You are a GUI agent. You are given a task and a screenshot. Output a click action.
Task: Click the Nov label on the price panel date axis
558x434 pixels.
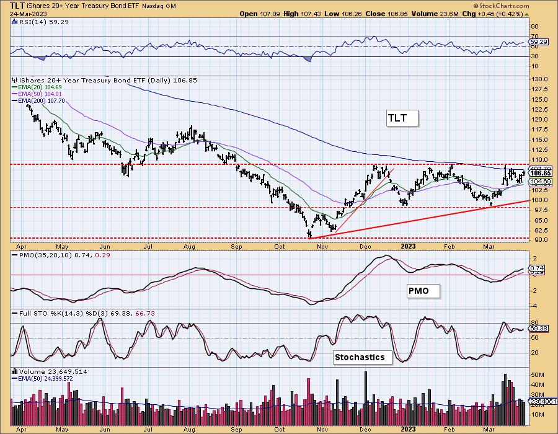[x=322, y=246]
